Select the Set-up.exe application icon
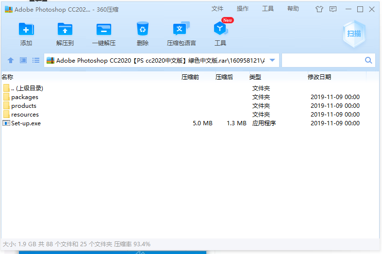Image resolution: width=382 pixels, height=254 pixels. tap(6, 123)
